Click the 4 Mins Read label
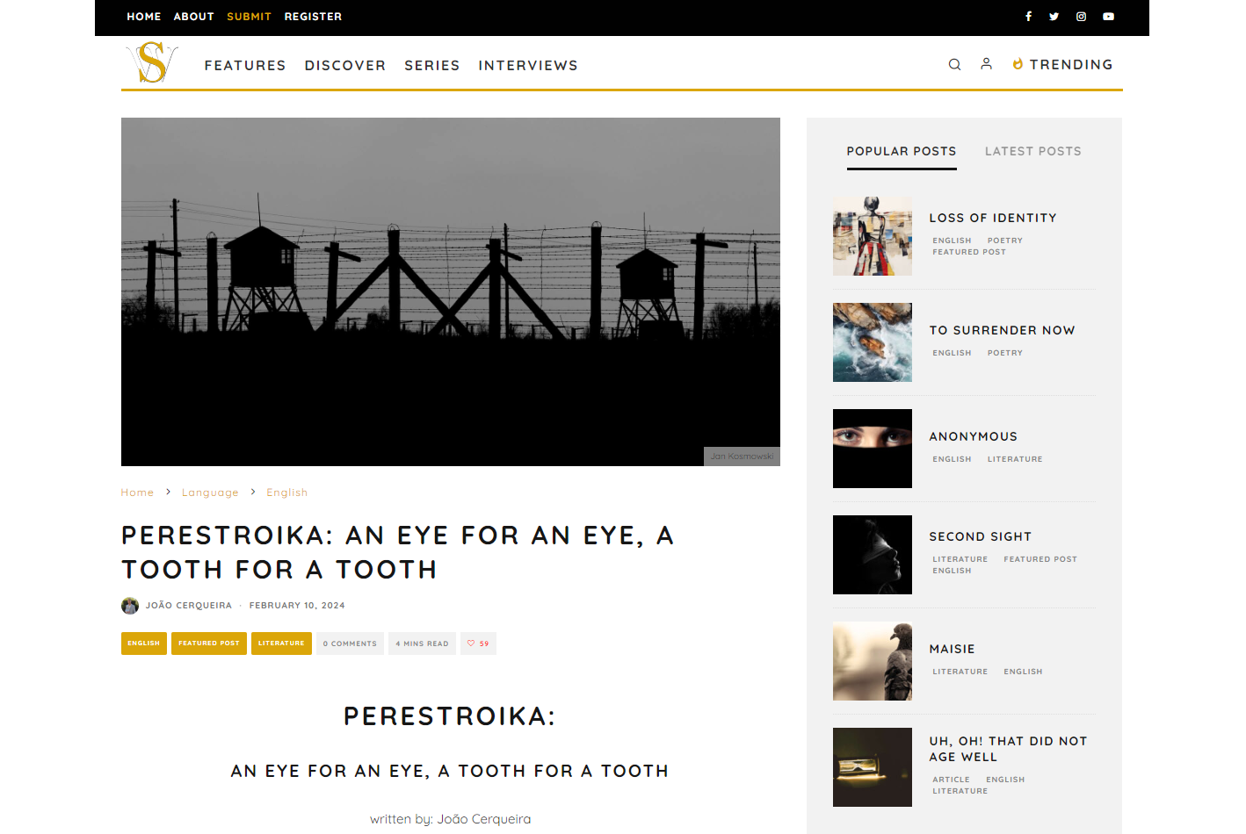Image resolution: width=1246 pixels, height=834 pixels. 422,643
